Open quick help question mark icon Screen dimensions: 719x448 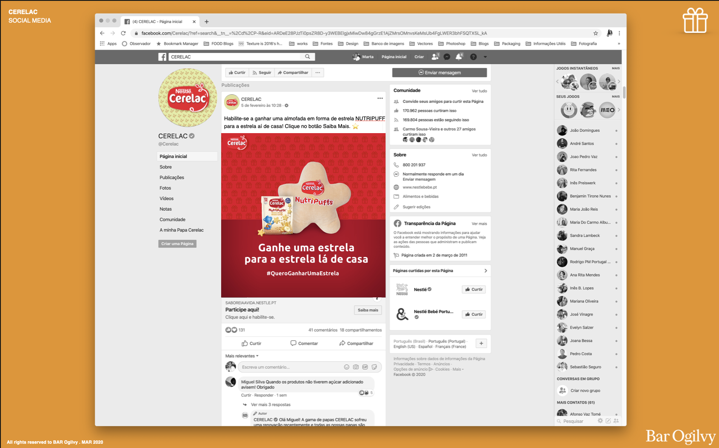click(x=473, y=57)
